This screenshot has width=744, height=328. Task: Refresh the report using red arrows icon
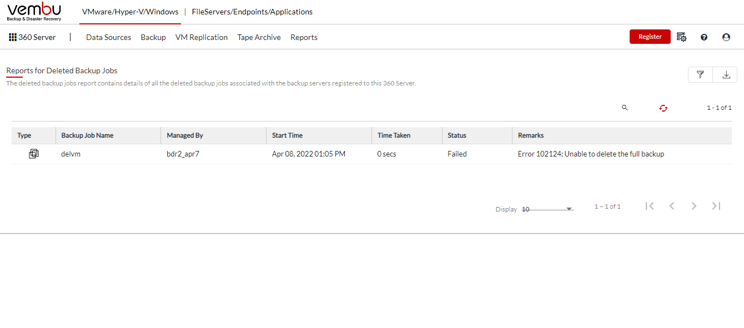click(663, 108)
